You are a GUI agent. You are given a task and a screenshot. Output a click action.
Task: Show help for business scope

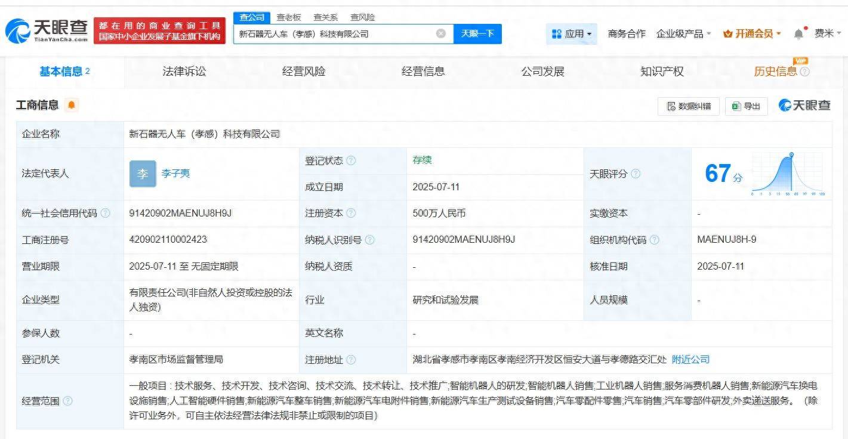pyautogui.click(x=67, y=401)
